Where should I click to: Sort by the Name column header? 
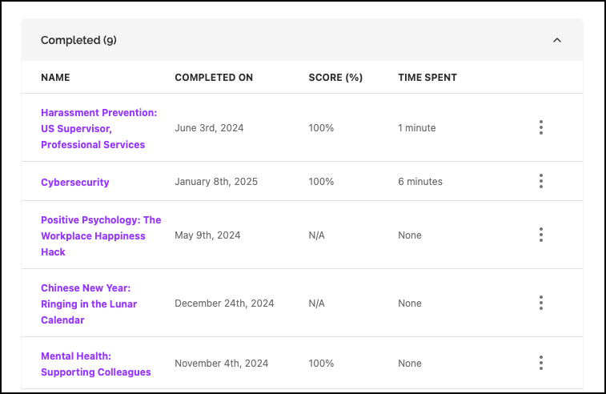[55, 78]
